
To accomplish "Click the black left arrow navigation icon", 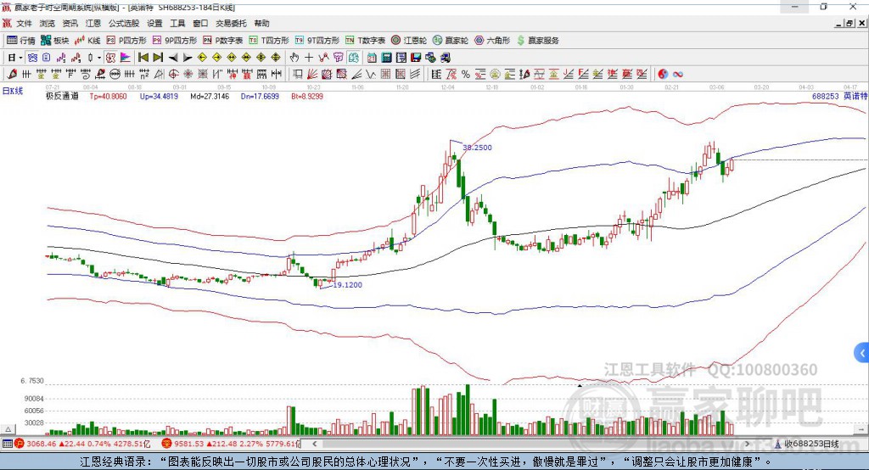I will click(173, 58).
